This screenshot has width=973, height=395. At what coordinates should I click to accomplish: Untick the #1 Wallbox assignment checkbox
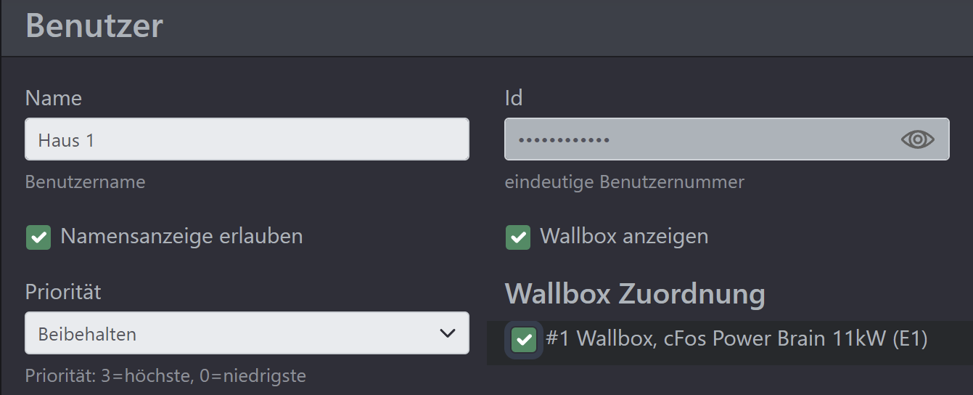tap(524, 339)
